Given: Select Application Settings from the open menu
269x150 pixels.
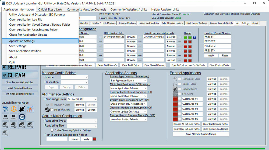Looking at the screenshot, I should 40,41.
